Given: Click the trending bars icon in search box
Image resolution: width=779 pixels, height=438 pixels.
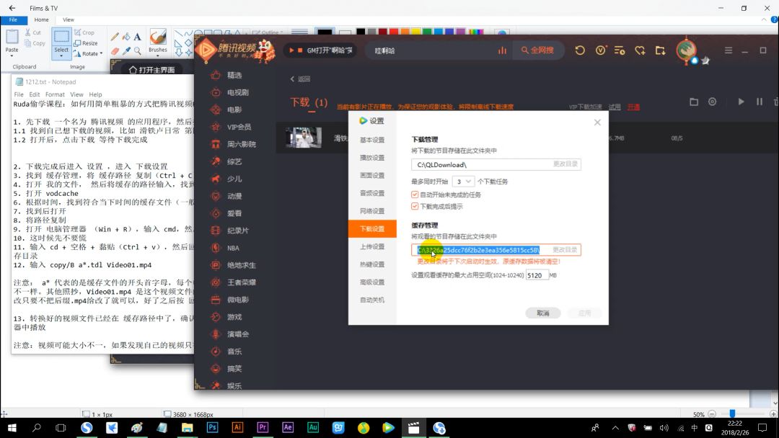Looking at the screenshot, I should click(x=502, y=50).
